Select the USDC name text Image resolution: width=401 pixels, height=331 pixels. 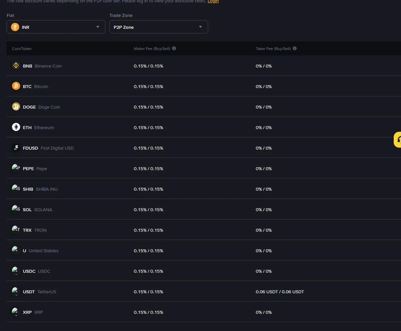pos(36,271)
